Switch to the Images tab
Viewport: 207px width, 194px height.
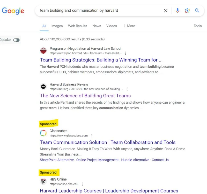click(x=57, y=26)
